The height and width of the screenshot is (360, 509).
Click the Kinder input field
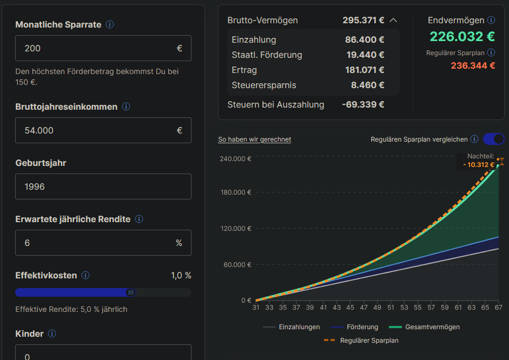coord(103,353)
